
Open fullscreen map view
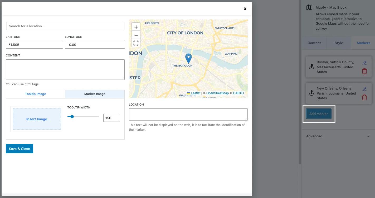(136, 43)
